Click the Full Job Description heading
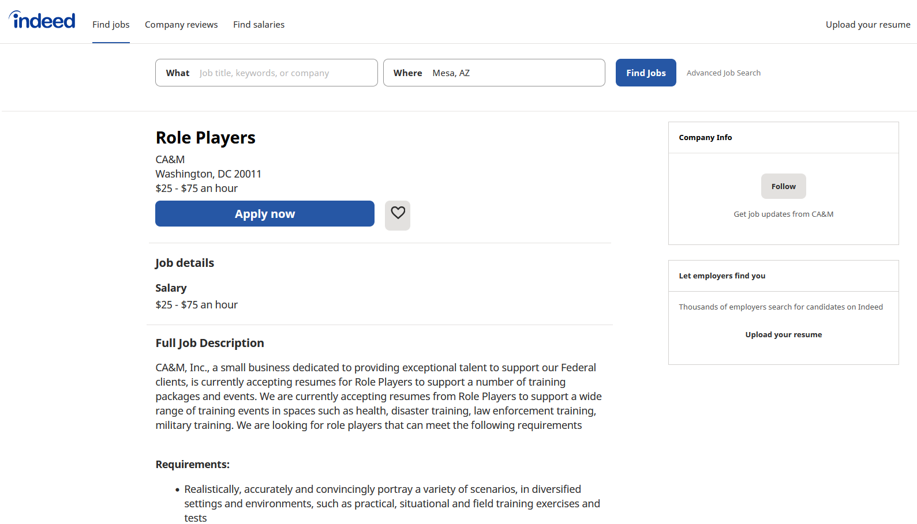This screenshot has height=524, width=917. coord(210,343)
